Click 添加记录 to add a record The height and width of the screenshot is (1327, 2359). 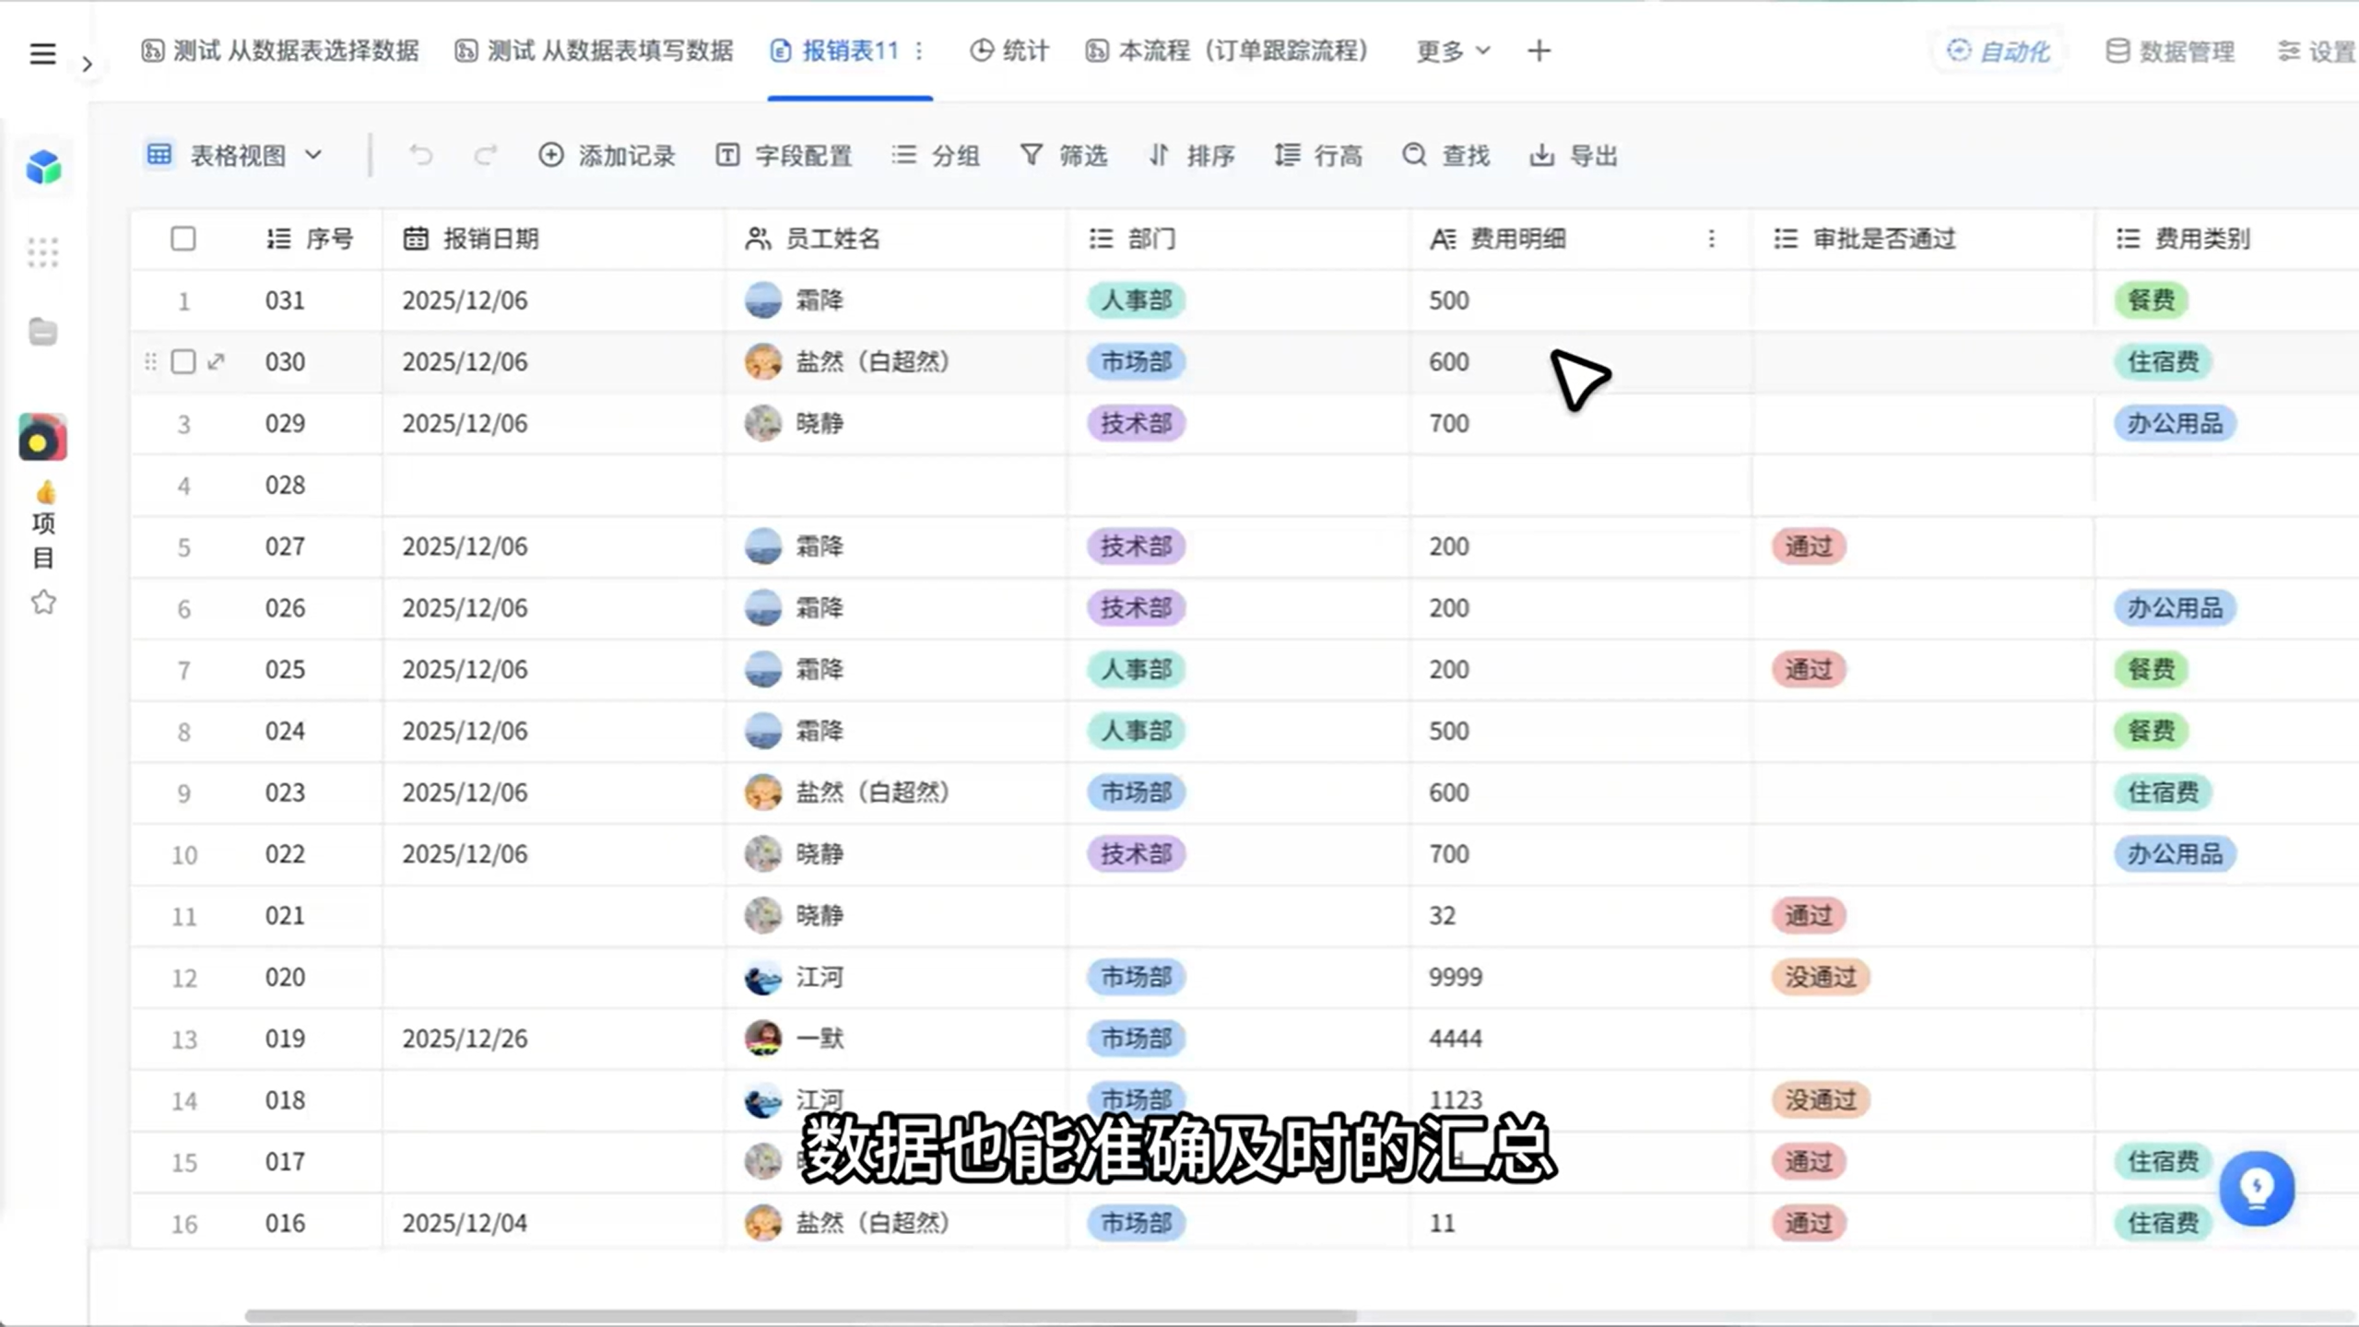tap(607, 155)
